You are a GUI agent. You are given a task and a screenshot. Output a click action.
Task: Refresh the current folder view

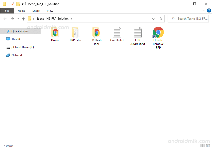pyautogui.click(x=161, y=19)
